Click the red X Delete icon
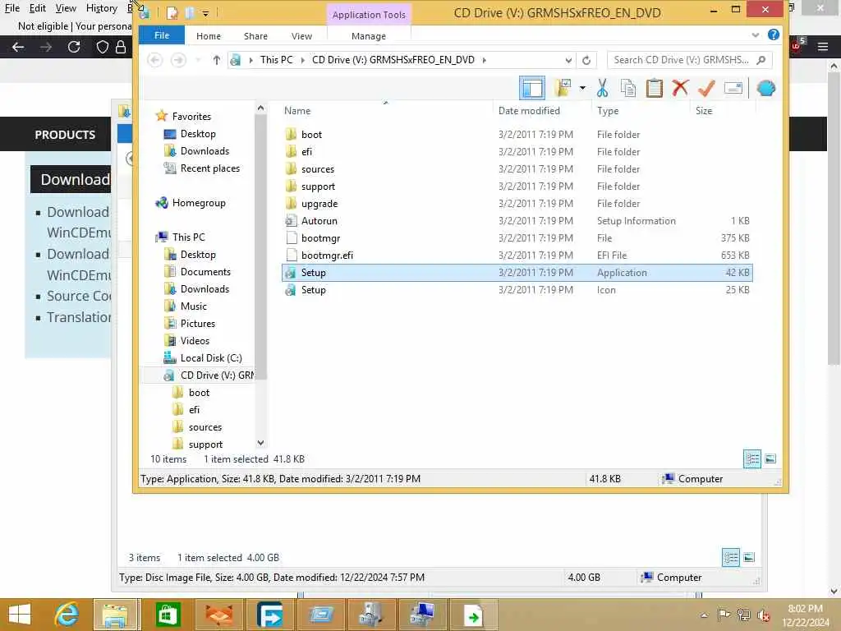841x631 pixels. pyautogui.click(x=680, y=87)
